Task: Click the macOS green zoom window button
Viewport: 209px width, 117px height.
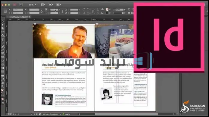Action: tap(9, 5)
